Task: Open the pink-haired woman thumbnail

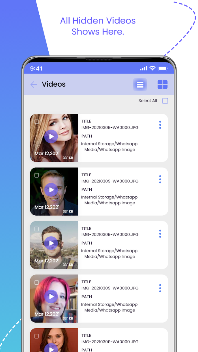Action: 54,299
